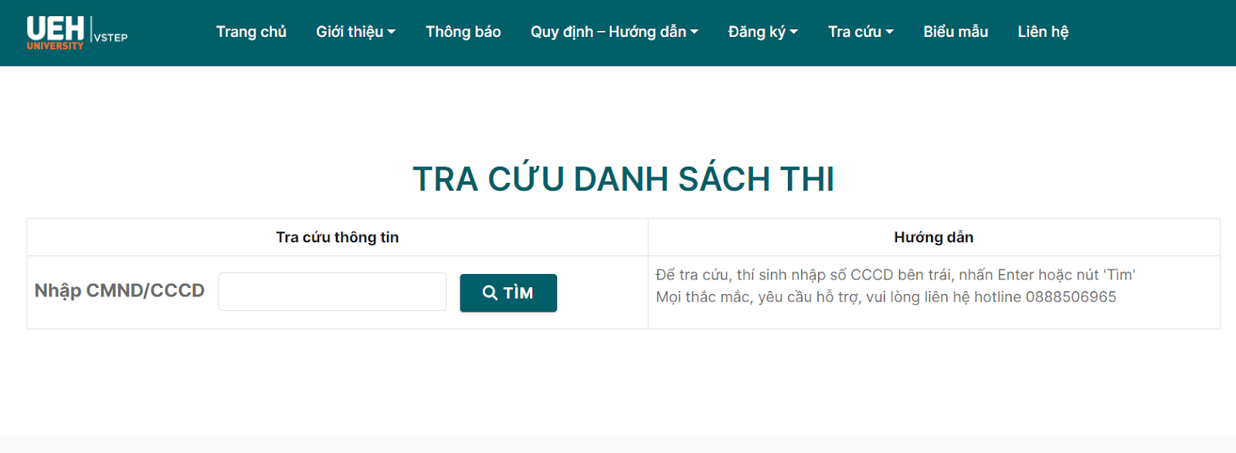This screenshot has width=1236, height=453.
Task: Select the Hướng dẫn column header
Action: [x=933, y=238]
